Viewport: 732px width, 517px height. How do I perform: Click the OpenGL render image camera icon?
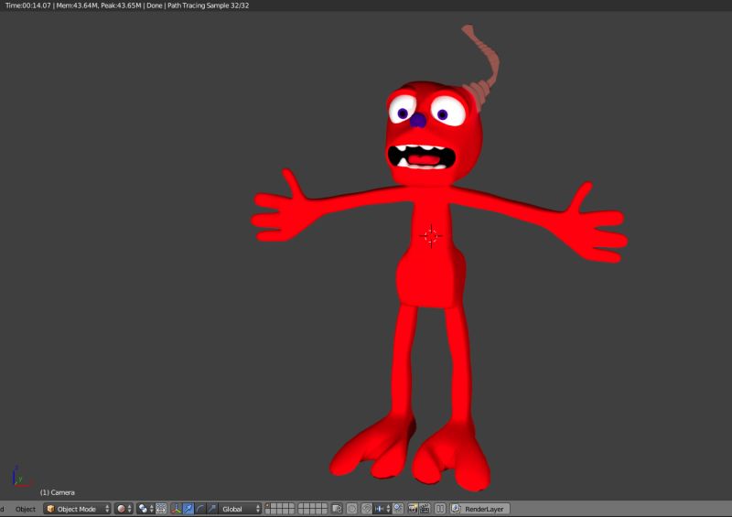[413, 509]
